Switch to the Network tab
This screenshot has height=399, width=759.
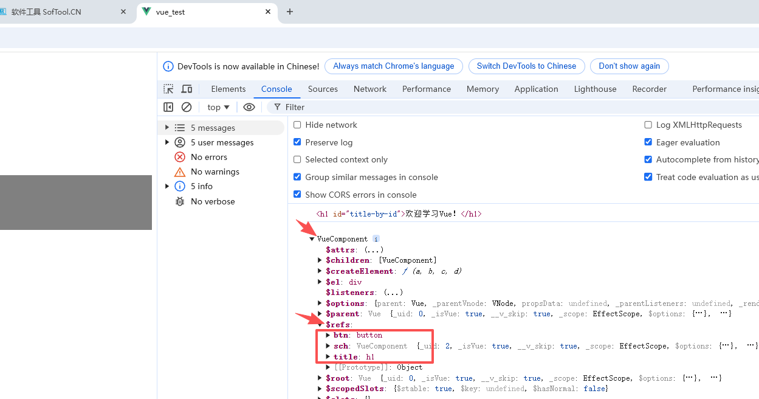(x=369, y=89)
